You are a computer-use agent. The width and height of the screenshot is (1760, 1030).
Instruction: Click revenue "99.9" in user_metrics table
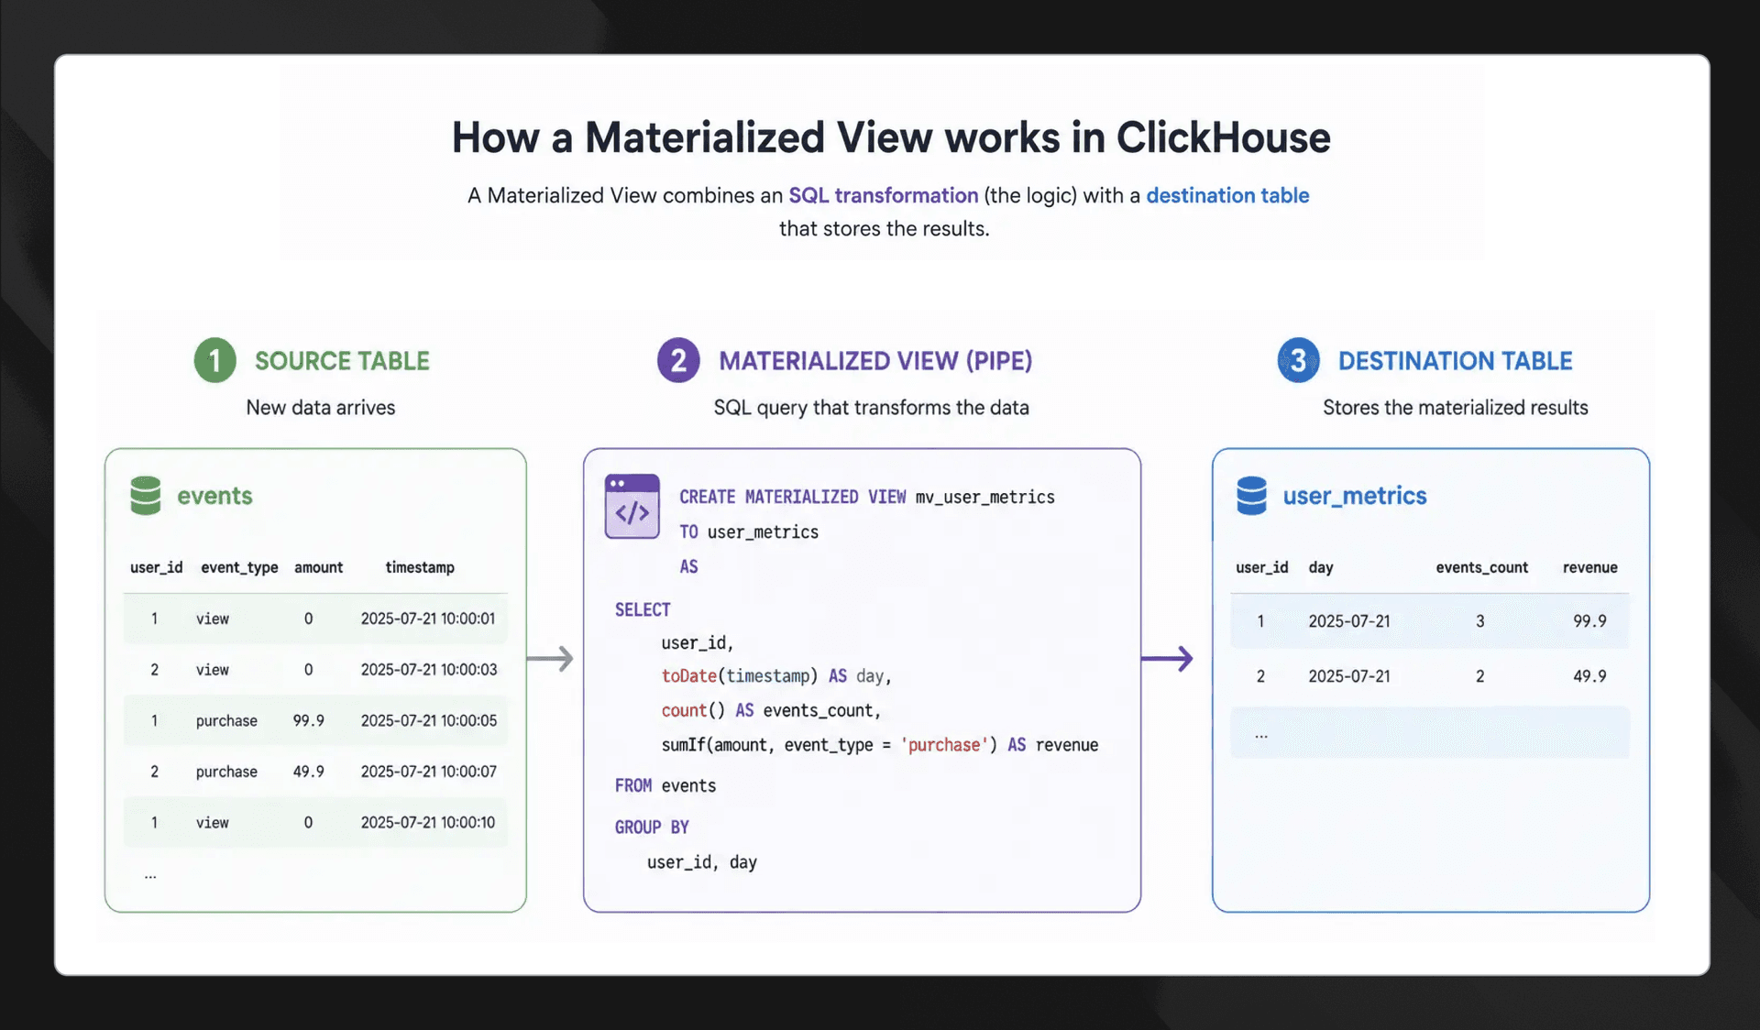point(1589,621)
